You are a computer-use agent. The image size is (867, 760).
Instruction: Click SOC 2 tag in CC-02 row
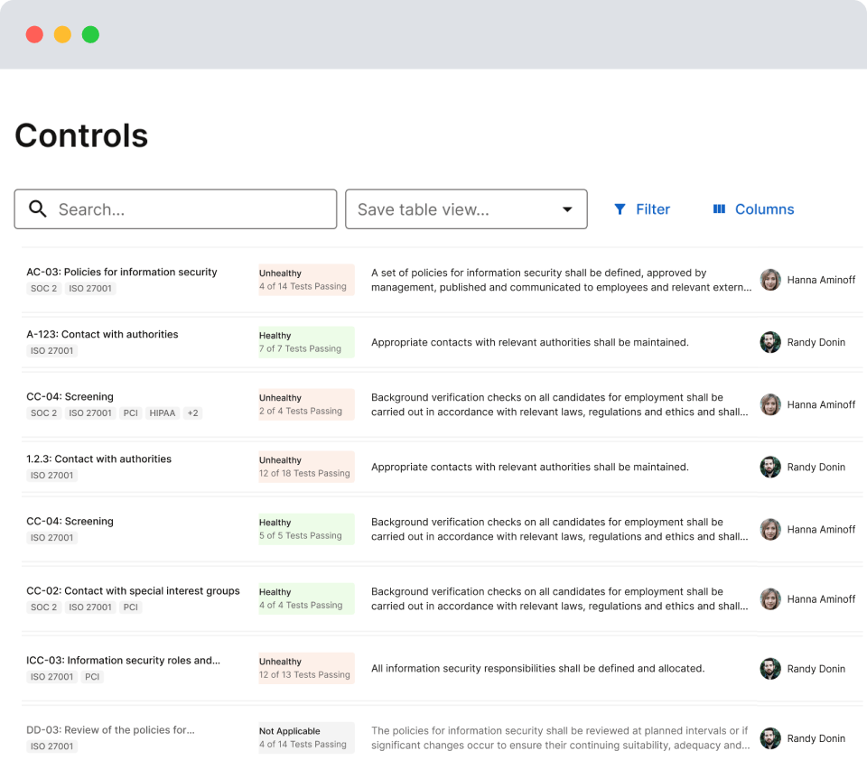tap(43, 607)
